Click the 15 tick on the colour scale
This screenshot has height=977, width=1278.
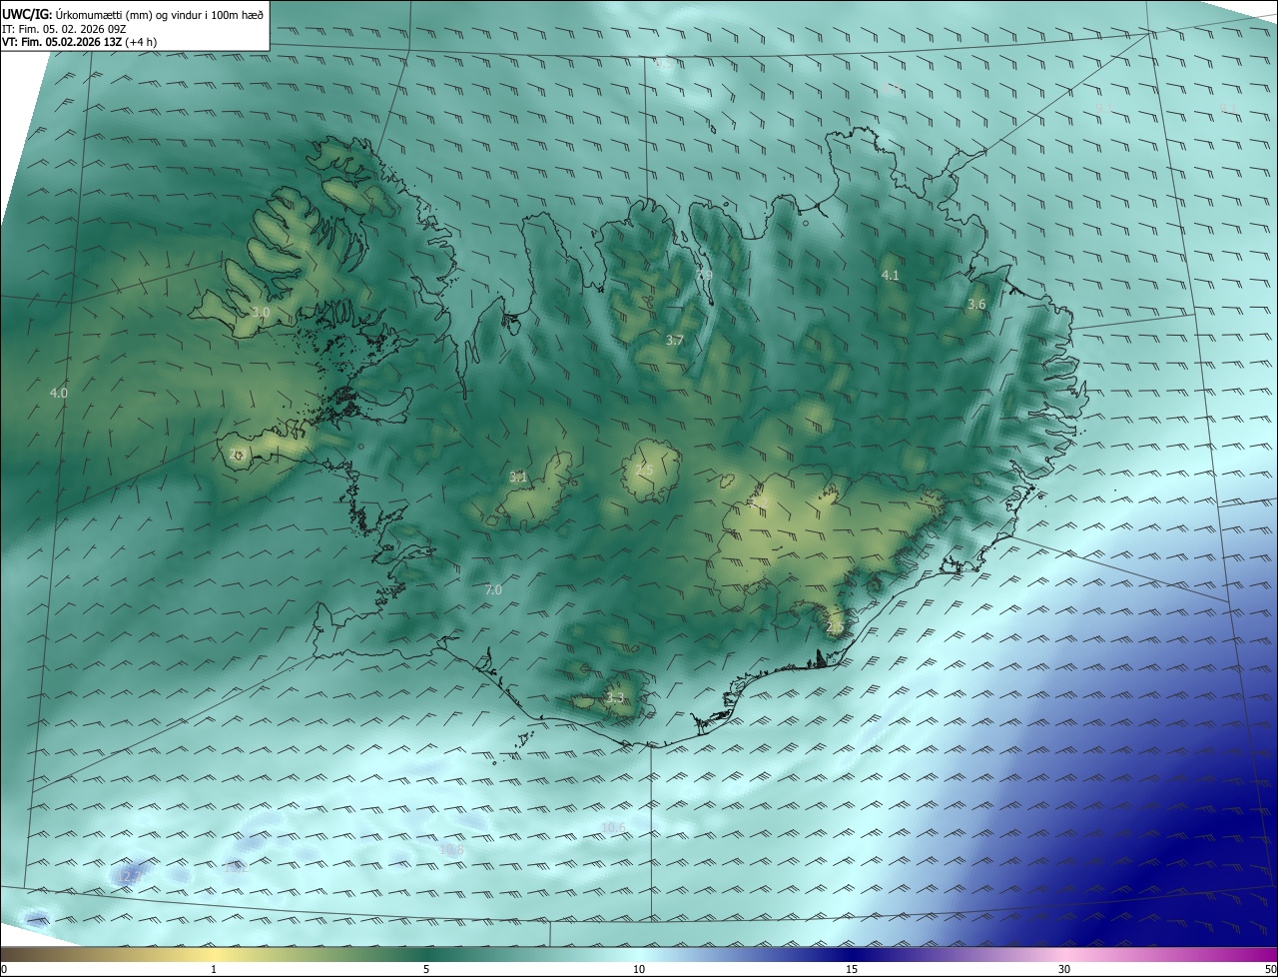(852, 969)
